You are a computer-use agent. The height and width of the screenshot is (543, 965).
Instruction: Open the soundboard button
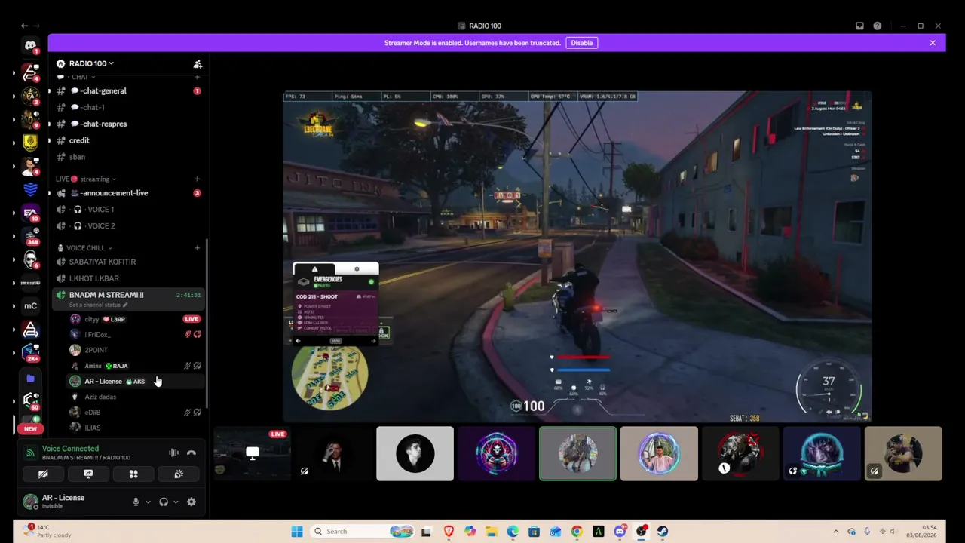[179, 474]
